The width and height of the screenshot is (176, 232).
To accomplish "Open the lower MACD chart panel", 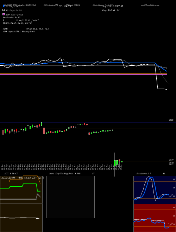I will click(x=21, y=218).
